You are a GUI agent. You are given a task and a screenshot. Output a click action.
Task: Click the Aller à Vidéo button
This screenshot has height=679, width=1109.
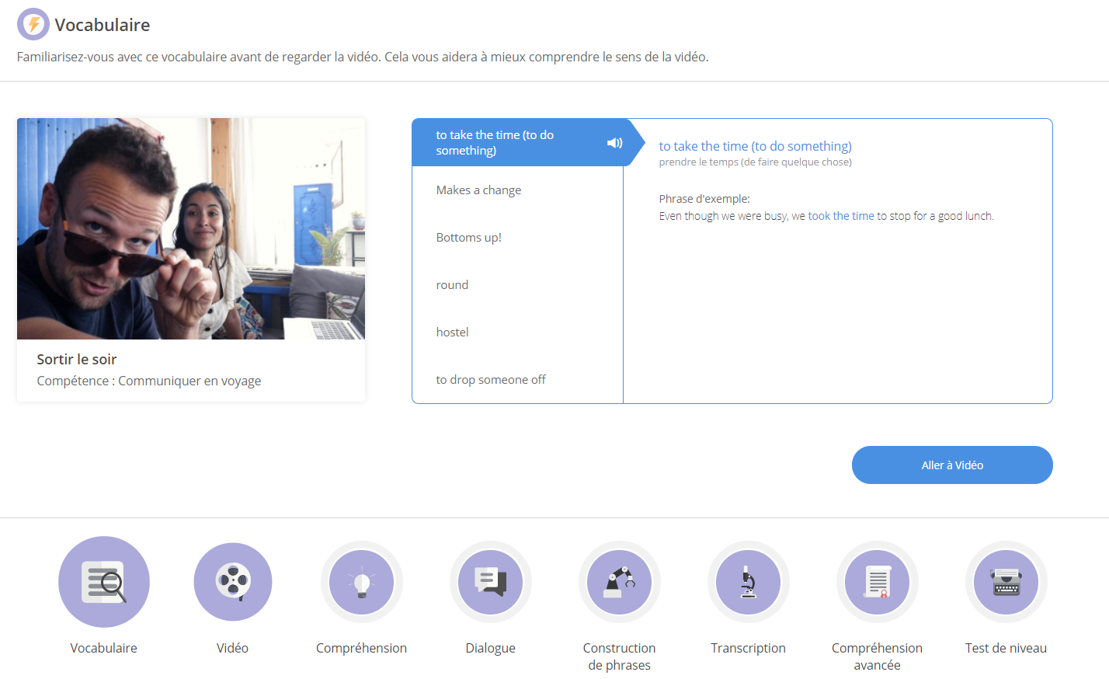tap(952, 465)
